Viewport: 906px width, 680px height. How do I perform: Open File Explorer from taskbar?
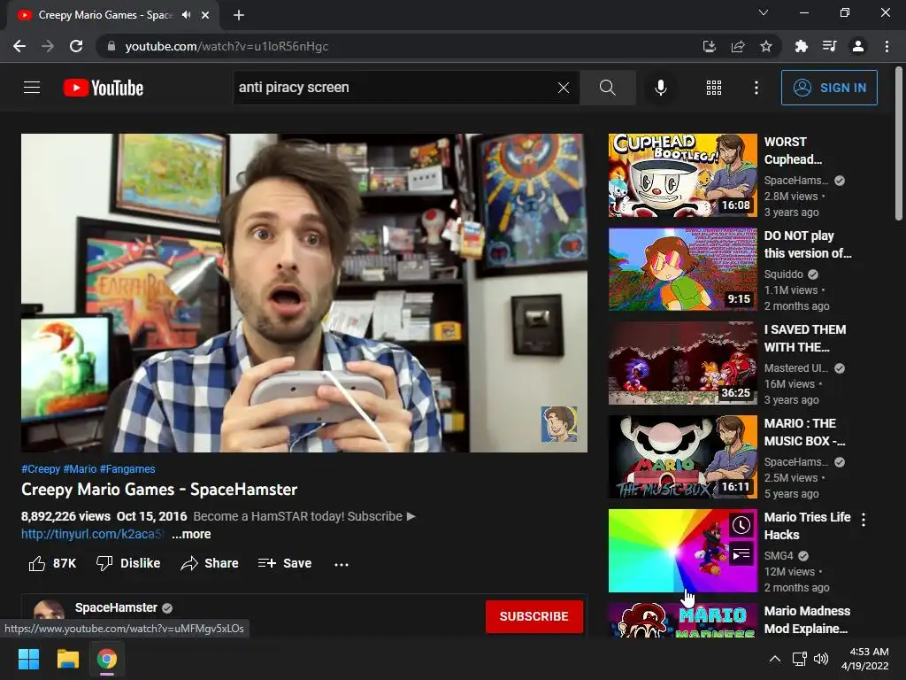(67, 659)
